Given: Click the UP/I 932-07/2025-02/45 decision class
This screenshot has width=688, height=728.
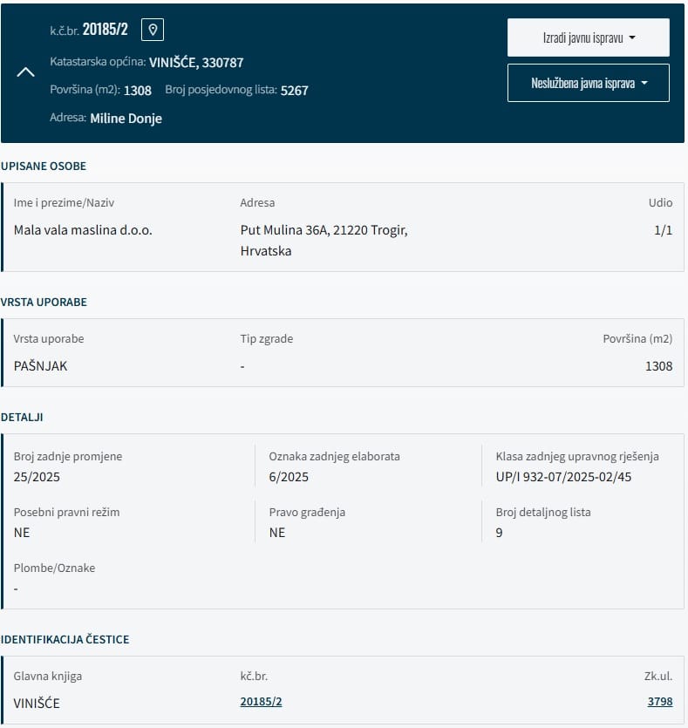Looking at the screenshot, I should coord(564,477).
